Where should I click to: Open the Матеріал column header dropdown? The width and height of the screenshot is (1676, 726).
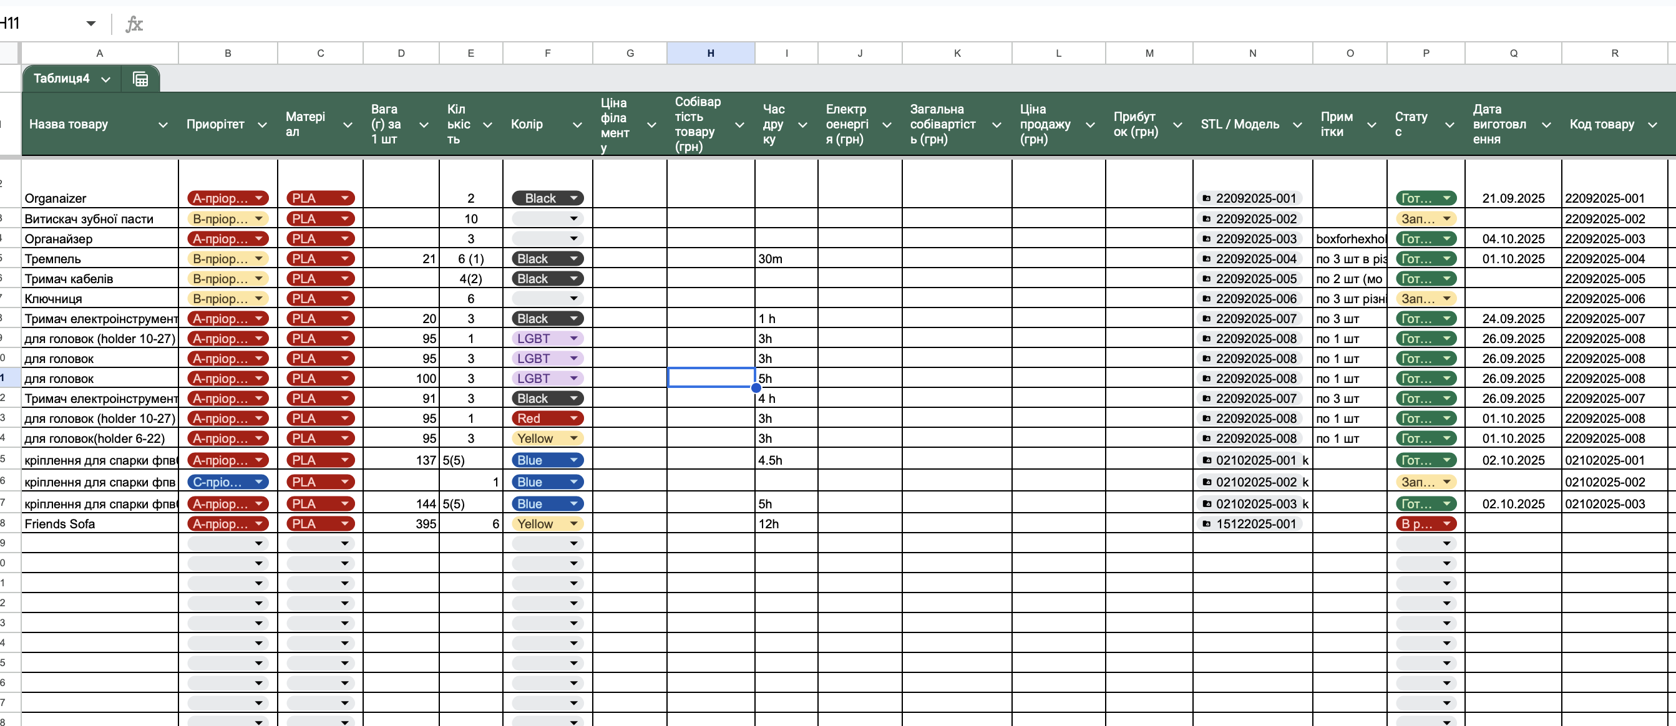pyautogui.click(x=348, y=124)
